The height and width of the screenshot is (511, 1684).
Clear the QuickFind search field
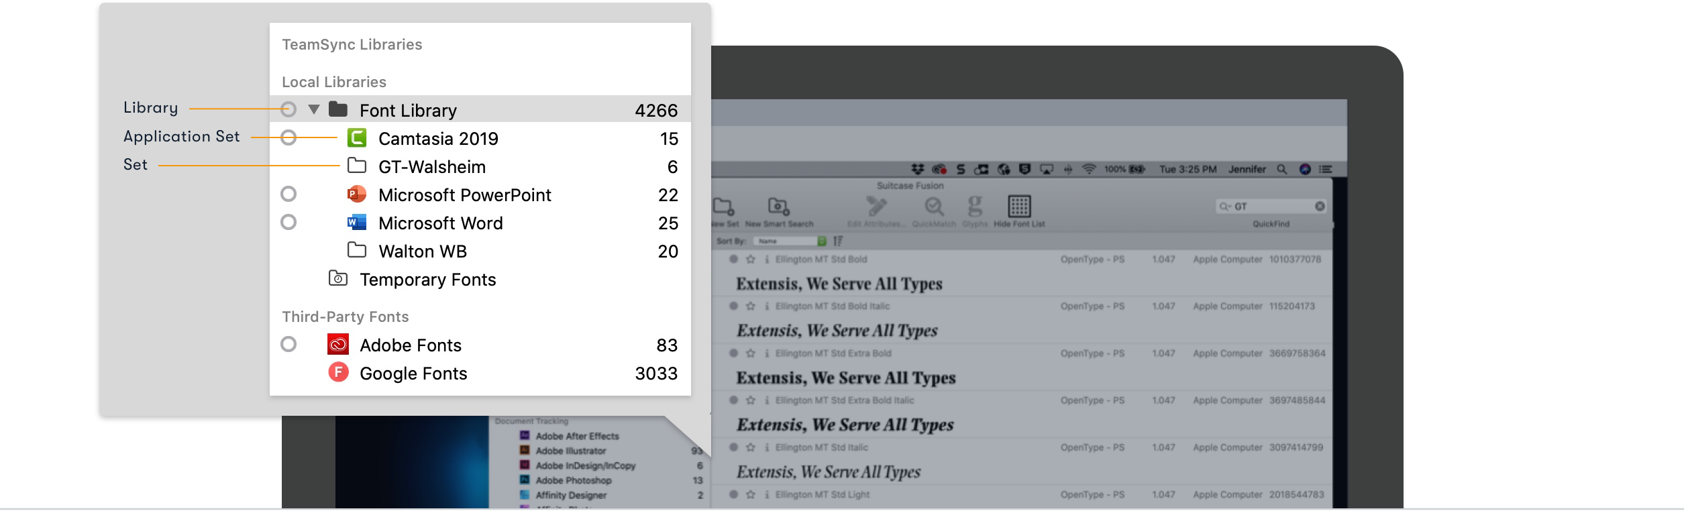pyautogui.click(x=1320, y=207)
